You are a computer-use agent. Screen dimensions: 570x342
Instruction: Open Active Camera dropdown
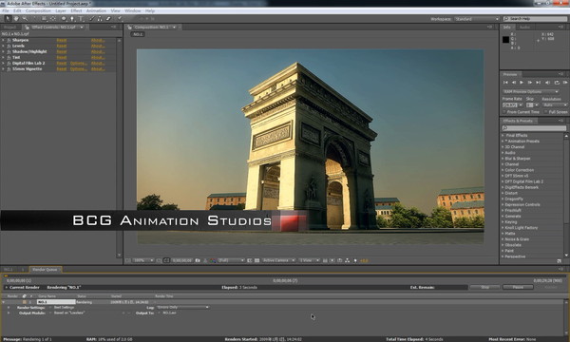[x=278, y=260]
